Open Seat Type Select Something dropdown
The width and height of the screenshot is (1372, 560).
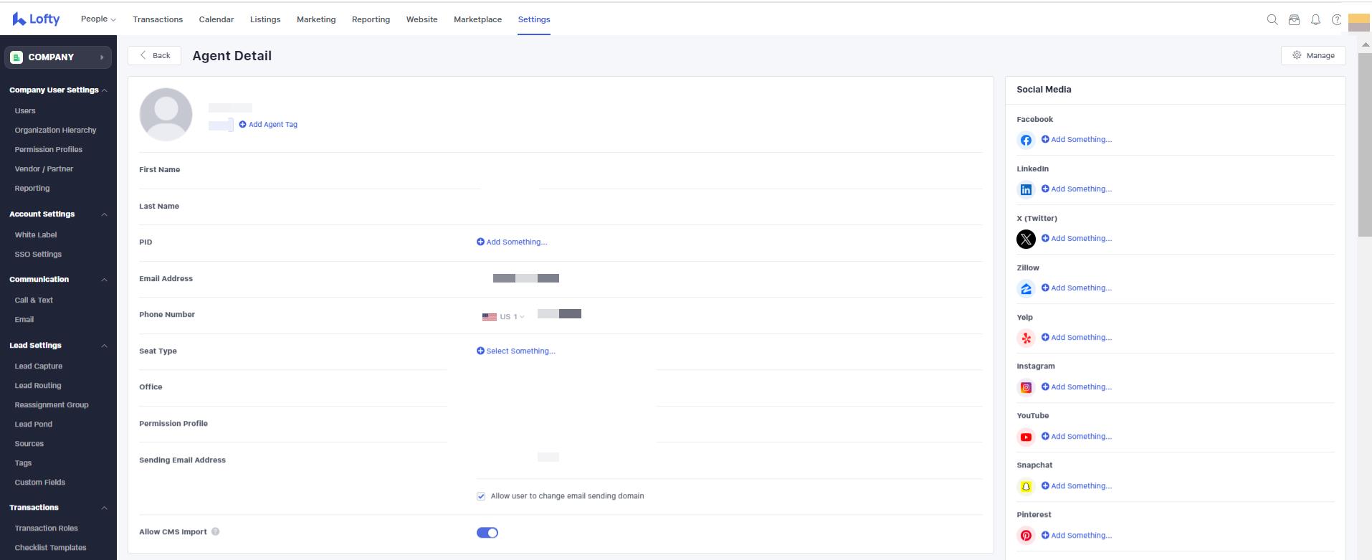click(516, 351)
